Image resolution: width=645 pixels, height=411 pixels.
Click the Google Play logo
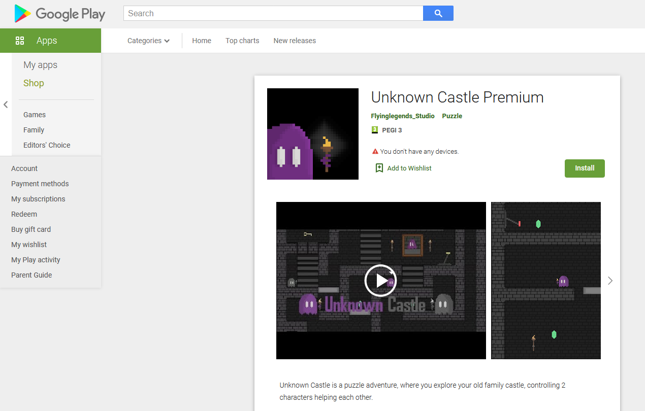[x=59, y=14]
